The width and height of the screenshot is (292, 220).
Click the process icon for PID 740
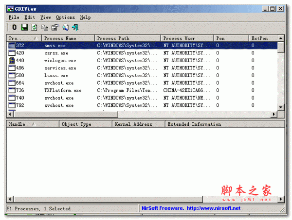[x=12, y=98]
